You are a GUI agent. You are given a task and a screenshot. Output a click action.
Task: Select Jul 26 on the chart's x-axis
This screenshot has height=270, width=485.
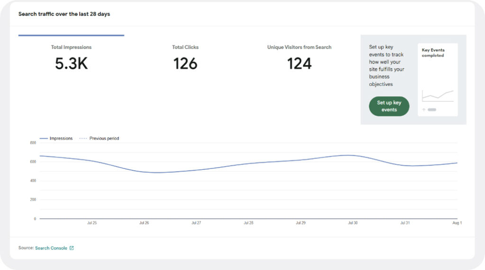144,223
